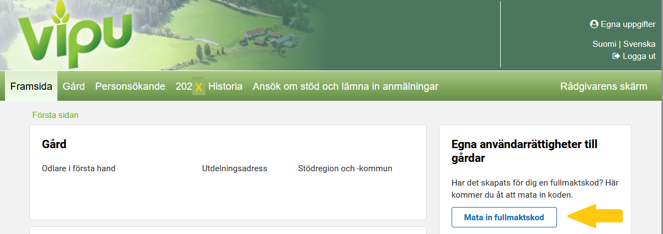663x234 pixels.
Task: Switch language to Suomi
Action: 604,44
